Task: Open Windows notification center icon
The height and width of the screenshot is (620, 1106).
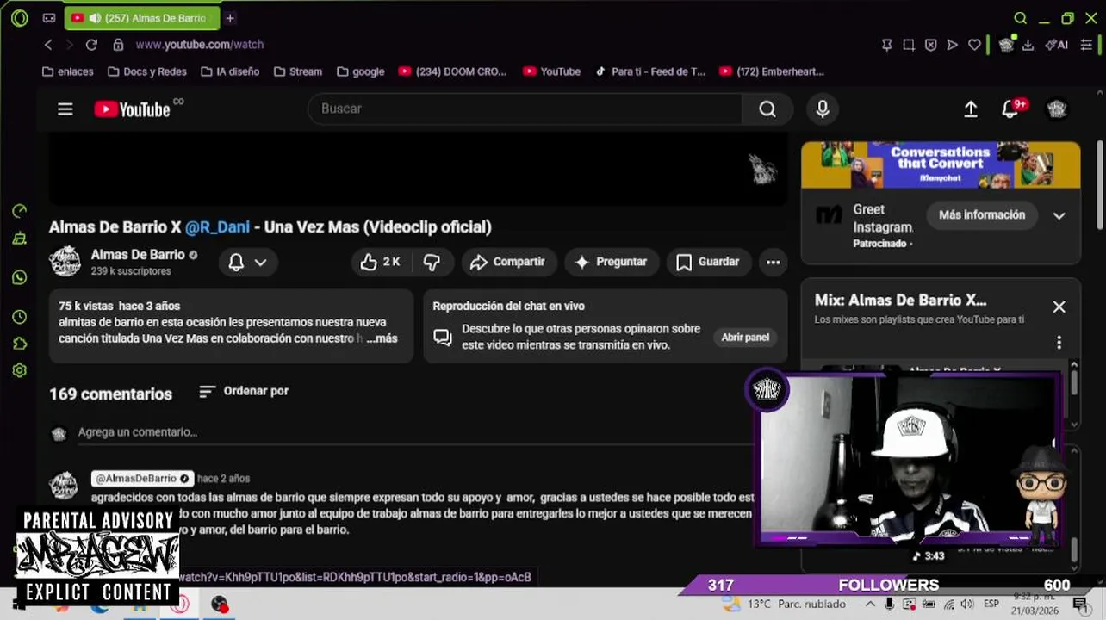Action: click(x=1080, y=604)
